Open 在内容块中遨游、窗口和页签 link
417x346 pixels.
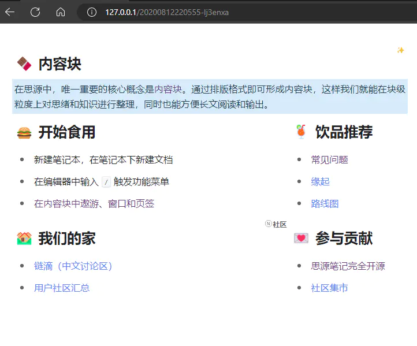[94, 204]
